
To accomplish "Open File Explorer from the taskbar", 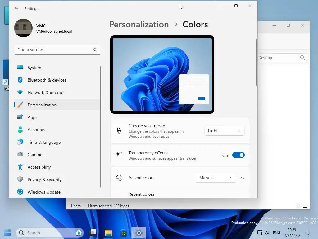I will pos(108,233).
